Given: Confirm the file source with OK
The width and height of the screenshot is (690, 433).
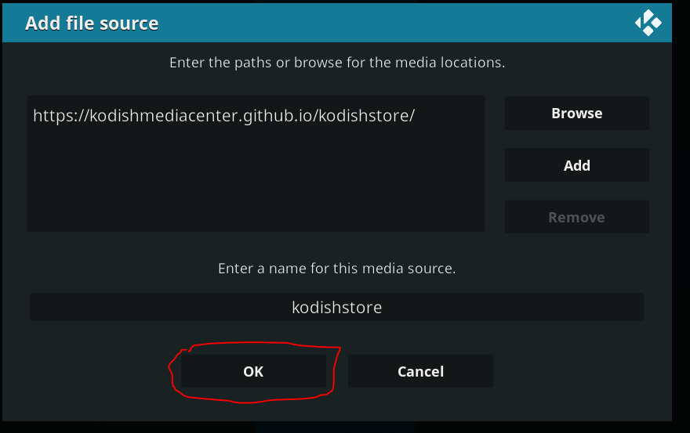Looking at the screenshot, I should [x=253, y=371].
